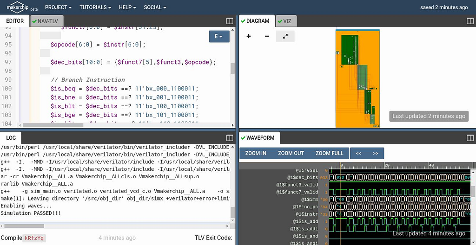
Task: Click log pane split layout icon
Action: click(x=230, y=138)
